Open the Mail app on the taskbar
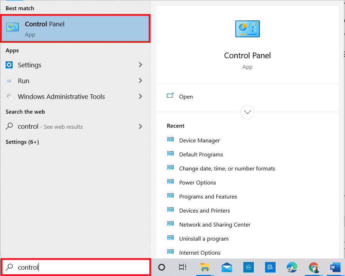The width and height of the screenshot is (345, 276). coord(227,267)
